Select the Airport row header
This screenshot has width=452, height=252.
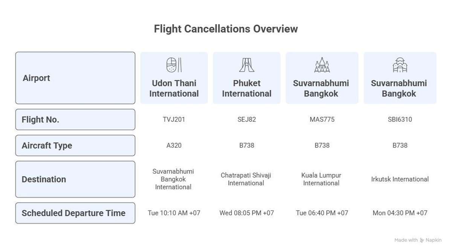[75, 78]
